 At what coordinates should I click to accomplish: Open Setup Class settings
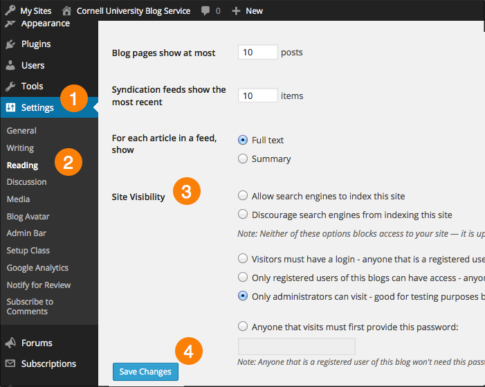tap(28, 251)
